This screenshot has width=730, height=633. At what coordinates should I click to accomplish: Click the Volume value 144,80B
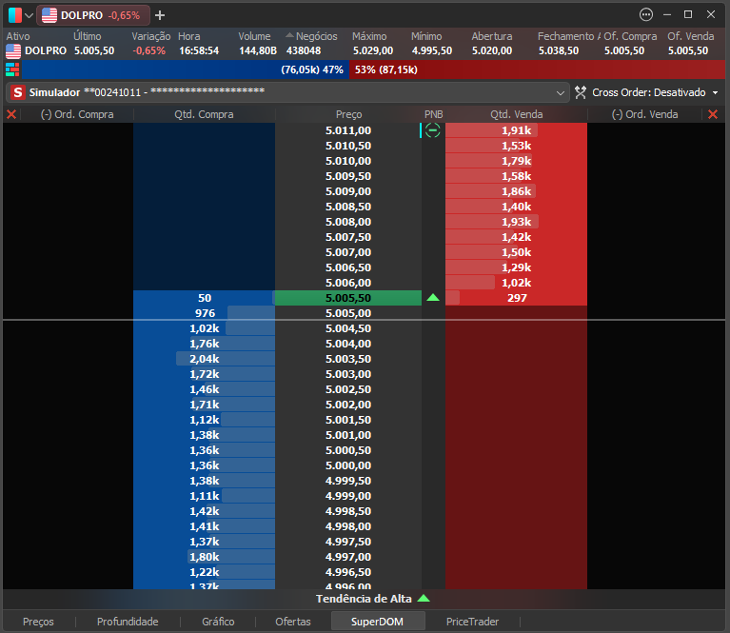coord(258,50)
